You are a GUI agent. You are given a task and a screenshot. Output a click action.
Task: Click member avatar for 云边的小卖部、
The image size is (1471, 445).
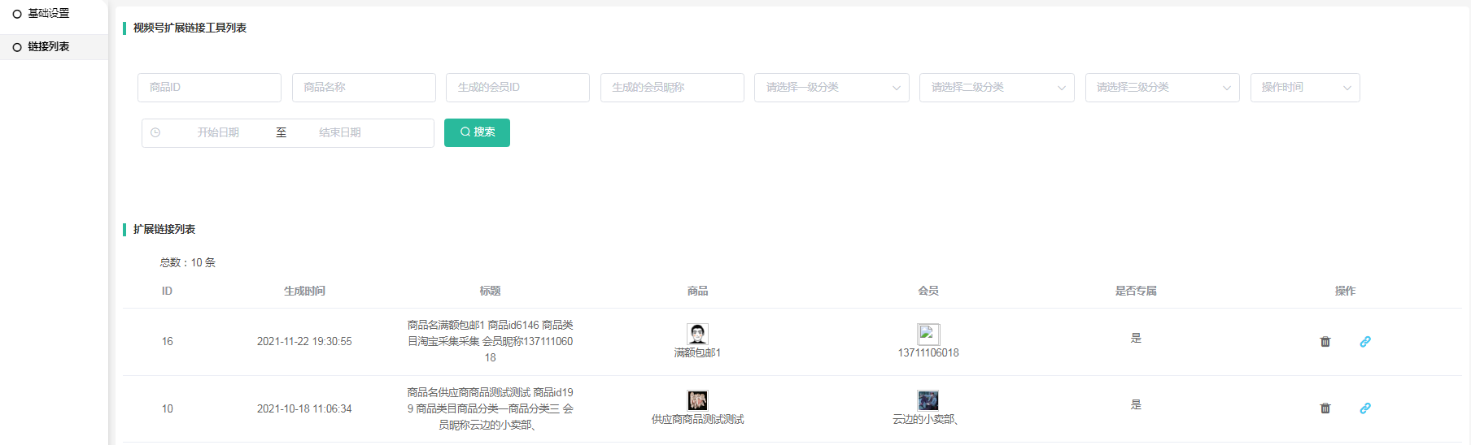tap(928, 400)
